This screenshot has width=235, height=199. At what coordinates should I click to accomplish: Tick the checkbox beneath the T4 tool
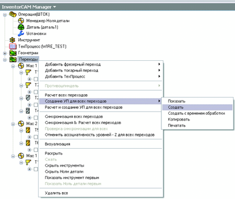36,117
